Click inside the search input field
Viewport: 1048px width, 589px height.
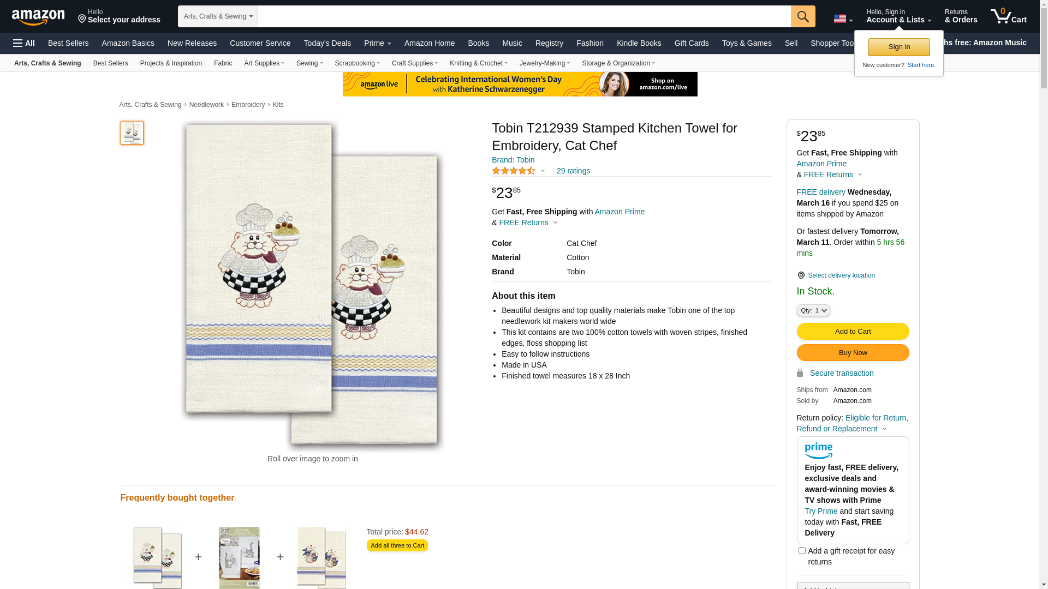pos(524,16)
